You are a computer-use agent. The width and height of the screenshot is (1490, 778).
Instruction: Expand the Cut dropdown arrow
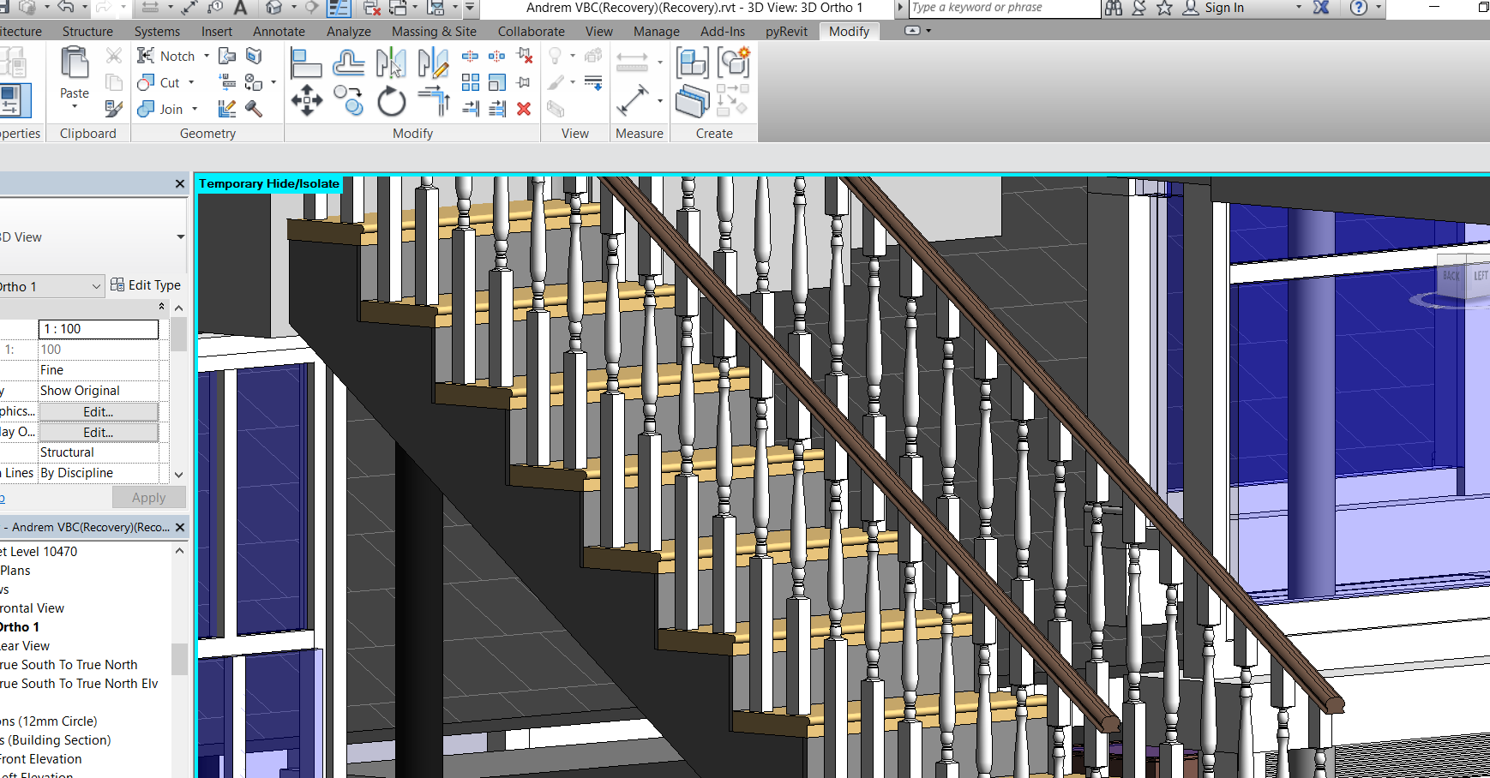click(x=190, y=82)
